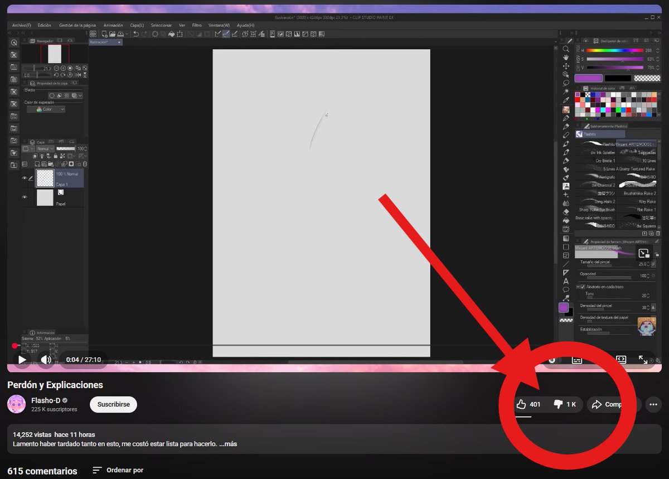669x479 pixels.
Task: Click the border effect circle icon
Action: [51, 96]
